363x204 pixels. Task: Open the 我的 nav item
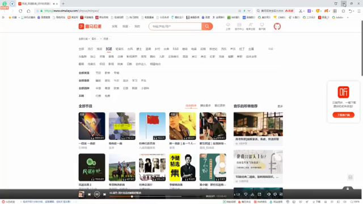point(137,27)
